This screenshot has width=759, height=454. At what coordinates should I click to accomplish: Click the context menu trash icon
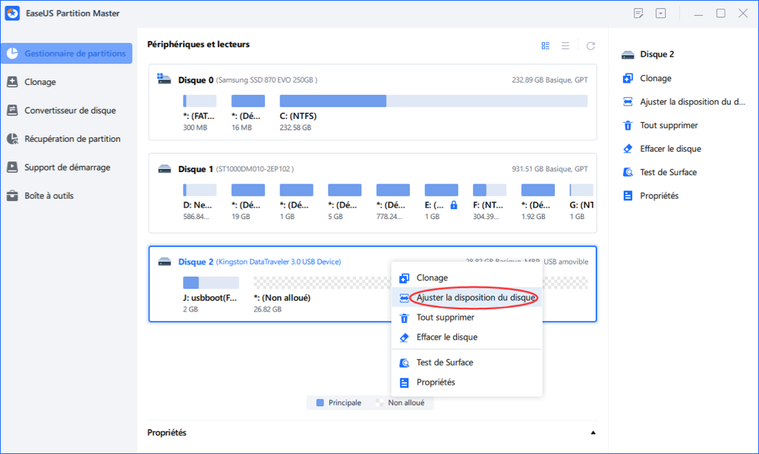click(x=405, y=318)
